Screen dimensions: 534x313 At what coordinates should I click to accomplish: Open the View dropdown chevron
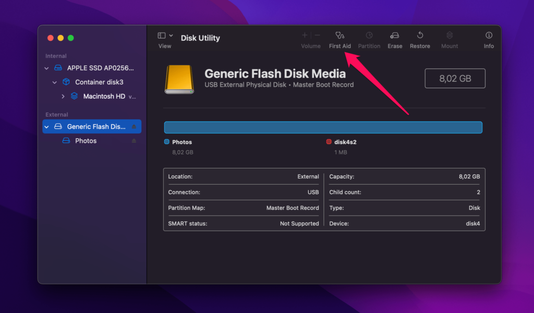pos(171,35)
